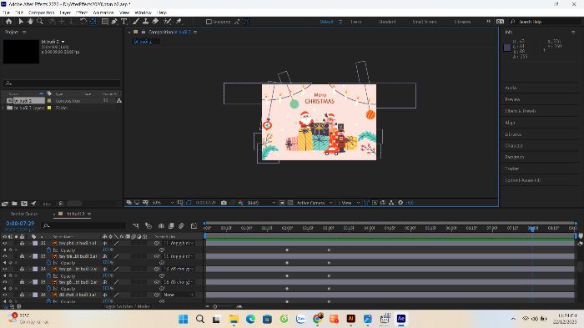Select the Clone Stamp tool
The height and width of the screenshot is (328, 584).
146,22
